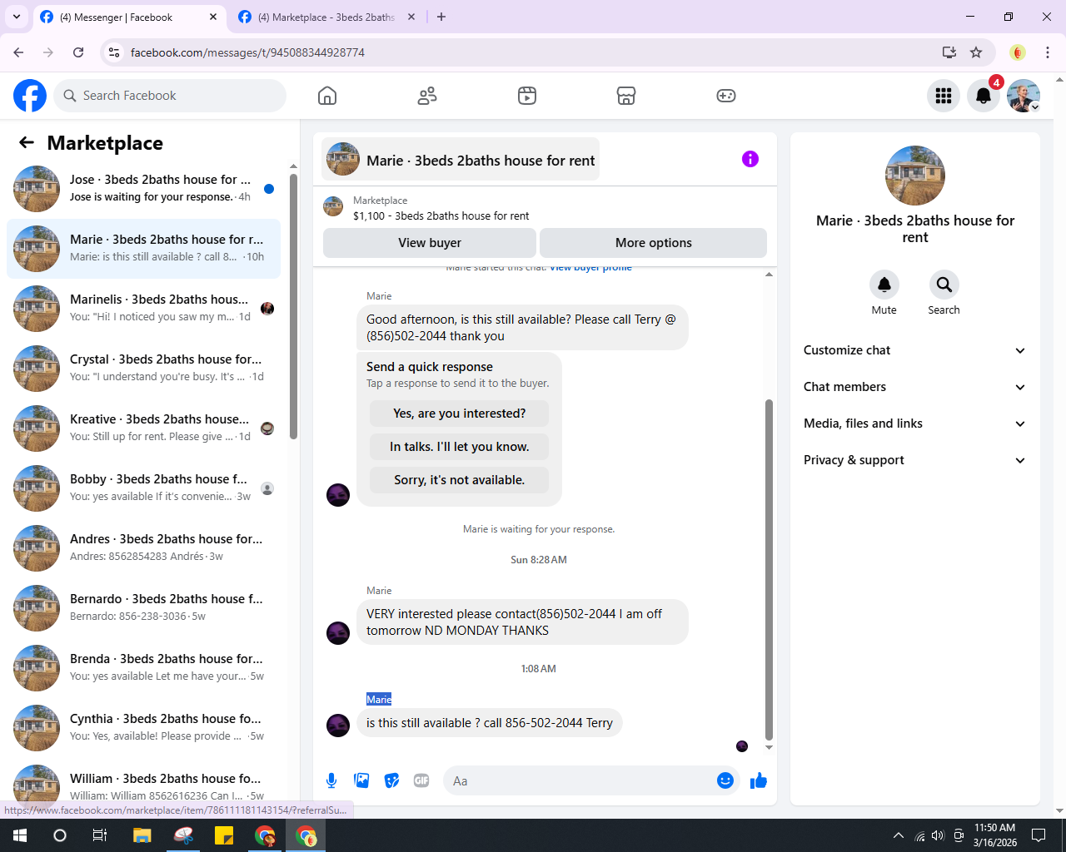Viewport: 1066px width, 852px height.
Task: Open Andres conversation in list
Action: coord(143,548)
